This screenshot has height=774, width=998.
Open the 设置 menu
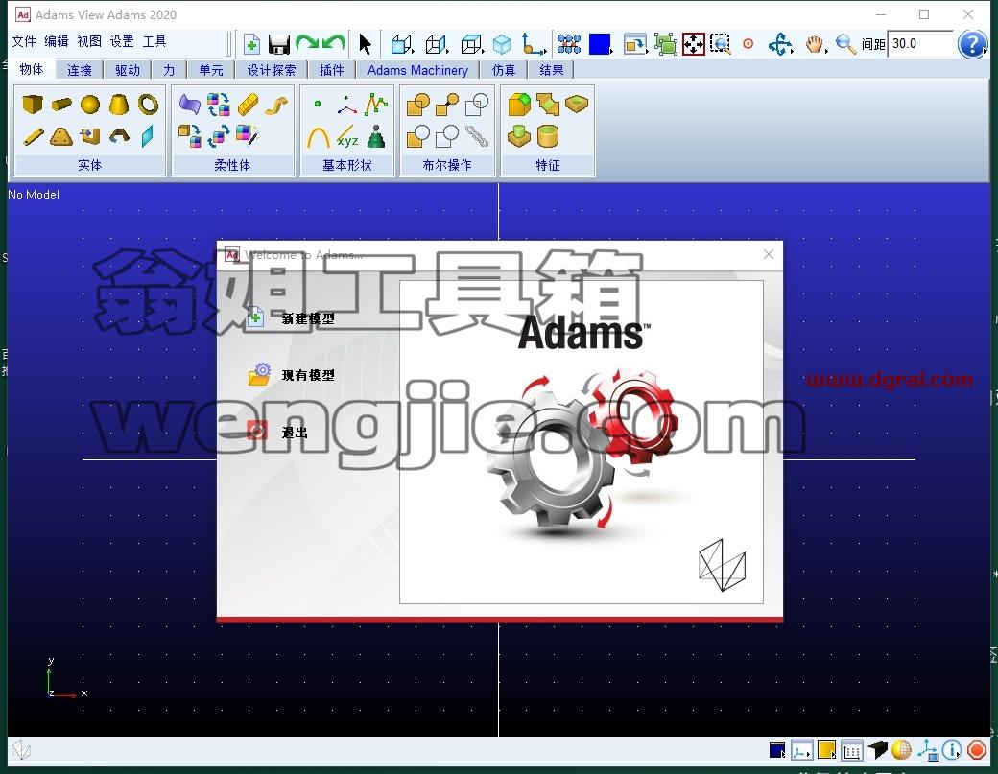coord(122,41)
